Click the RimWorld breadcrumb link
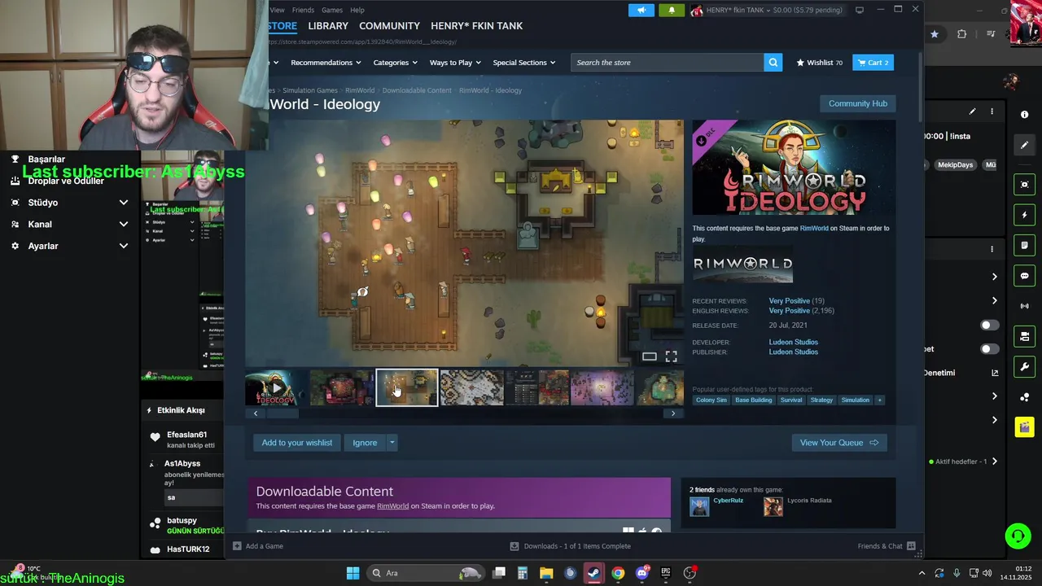 [x=360, y=90]
